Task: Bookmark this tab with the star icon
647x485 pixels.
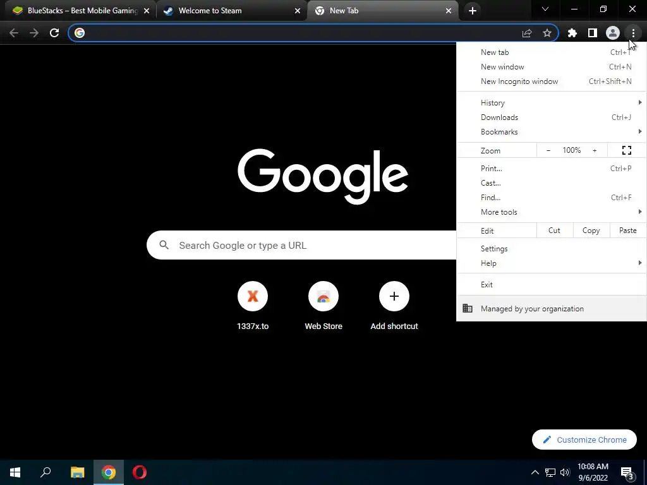Action: click(547, 33)
